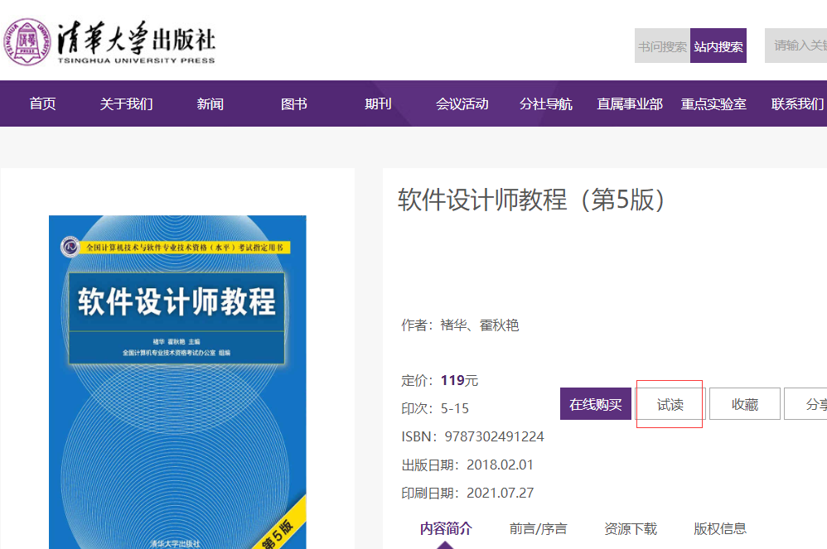Open the 关于我们 menu item
This screenshot has height=549, width=827.
[126, 104]
